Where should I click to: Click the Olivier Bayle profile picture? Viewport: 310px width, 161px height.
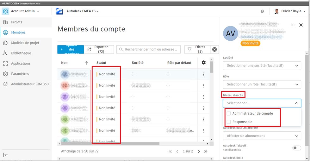pyautogui.click(x=276, y=11)
